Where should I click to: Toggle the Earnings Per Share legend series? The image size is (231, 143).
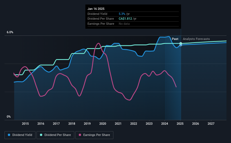[x=94, y=135]
